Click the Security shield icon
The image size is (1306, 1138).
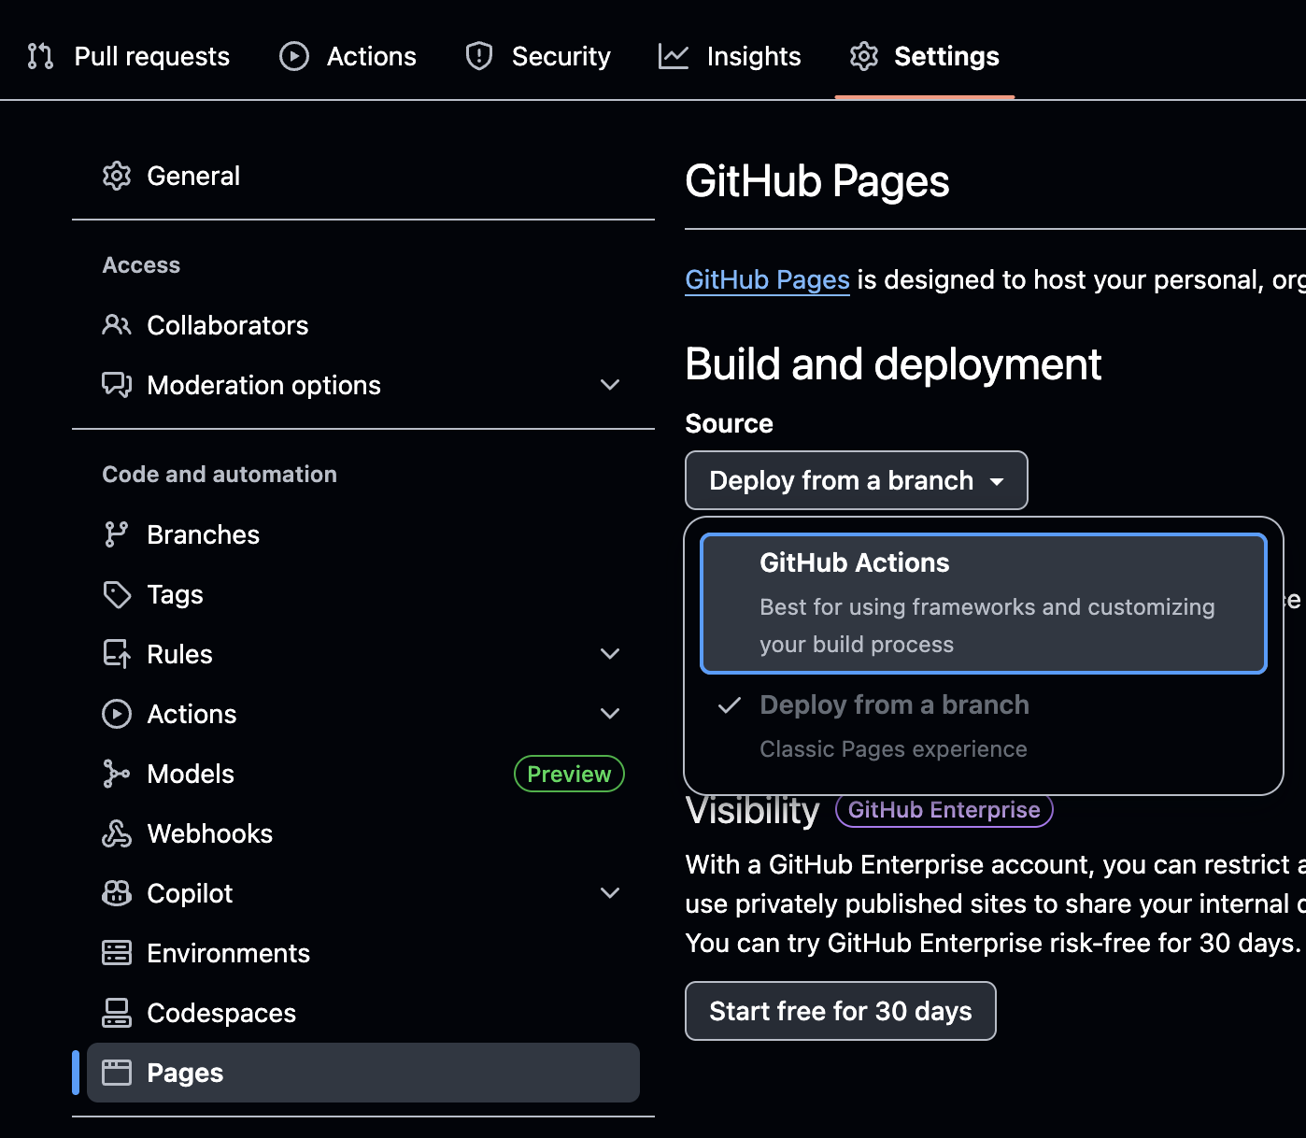coord(479,56)
